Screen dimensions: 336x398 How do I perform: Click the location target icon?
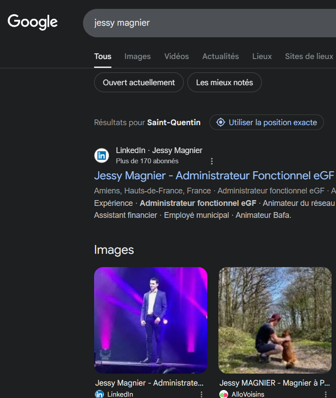click(x=221, y=122)
